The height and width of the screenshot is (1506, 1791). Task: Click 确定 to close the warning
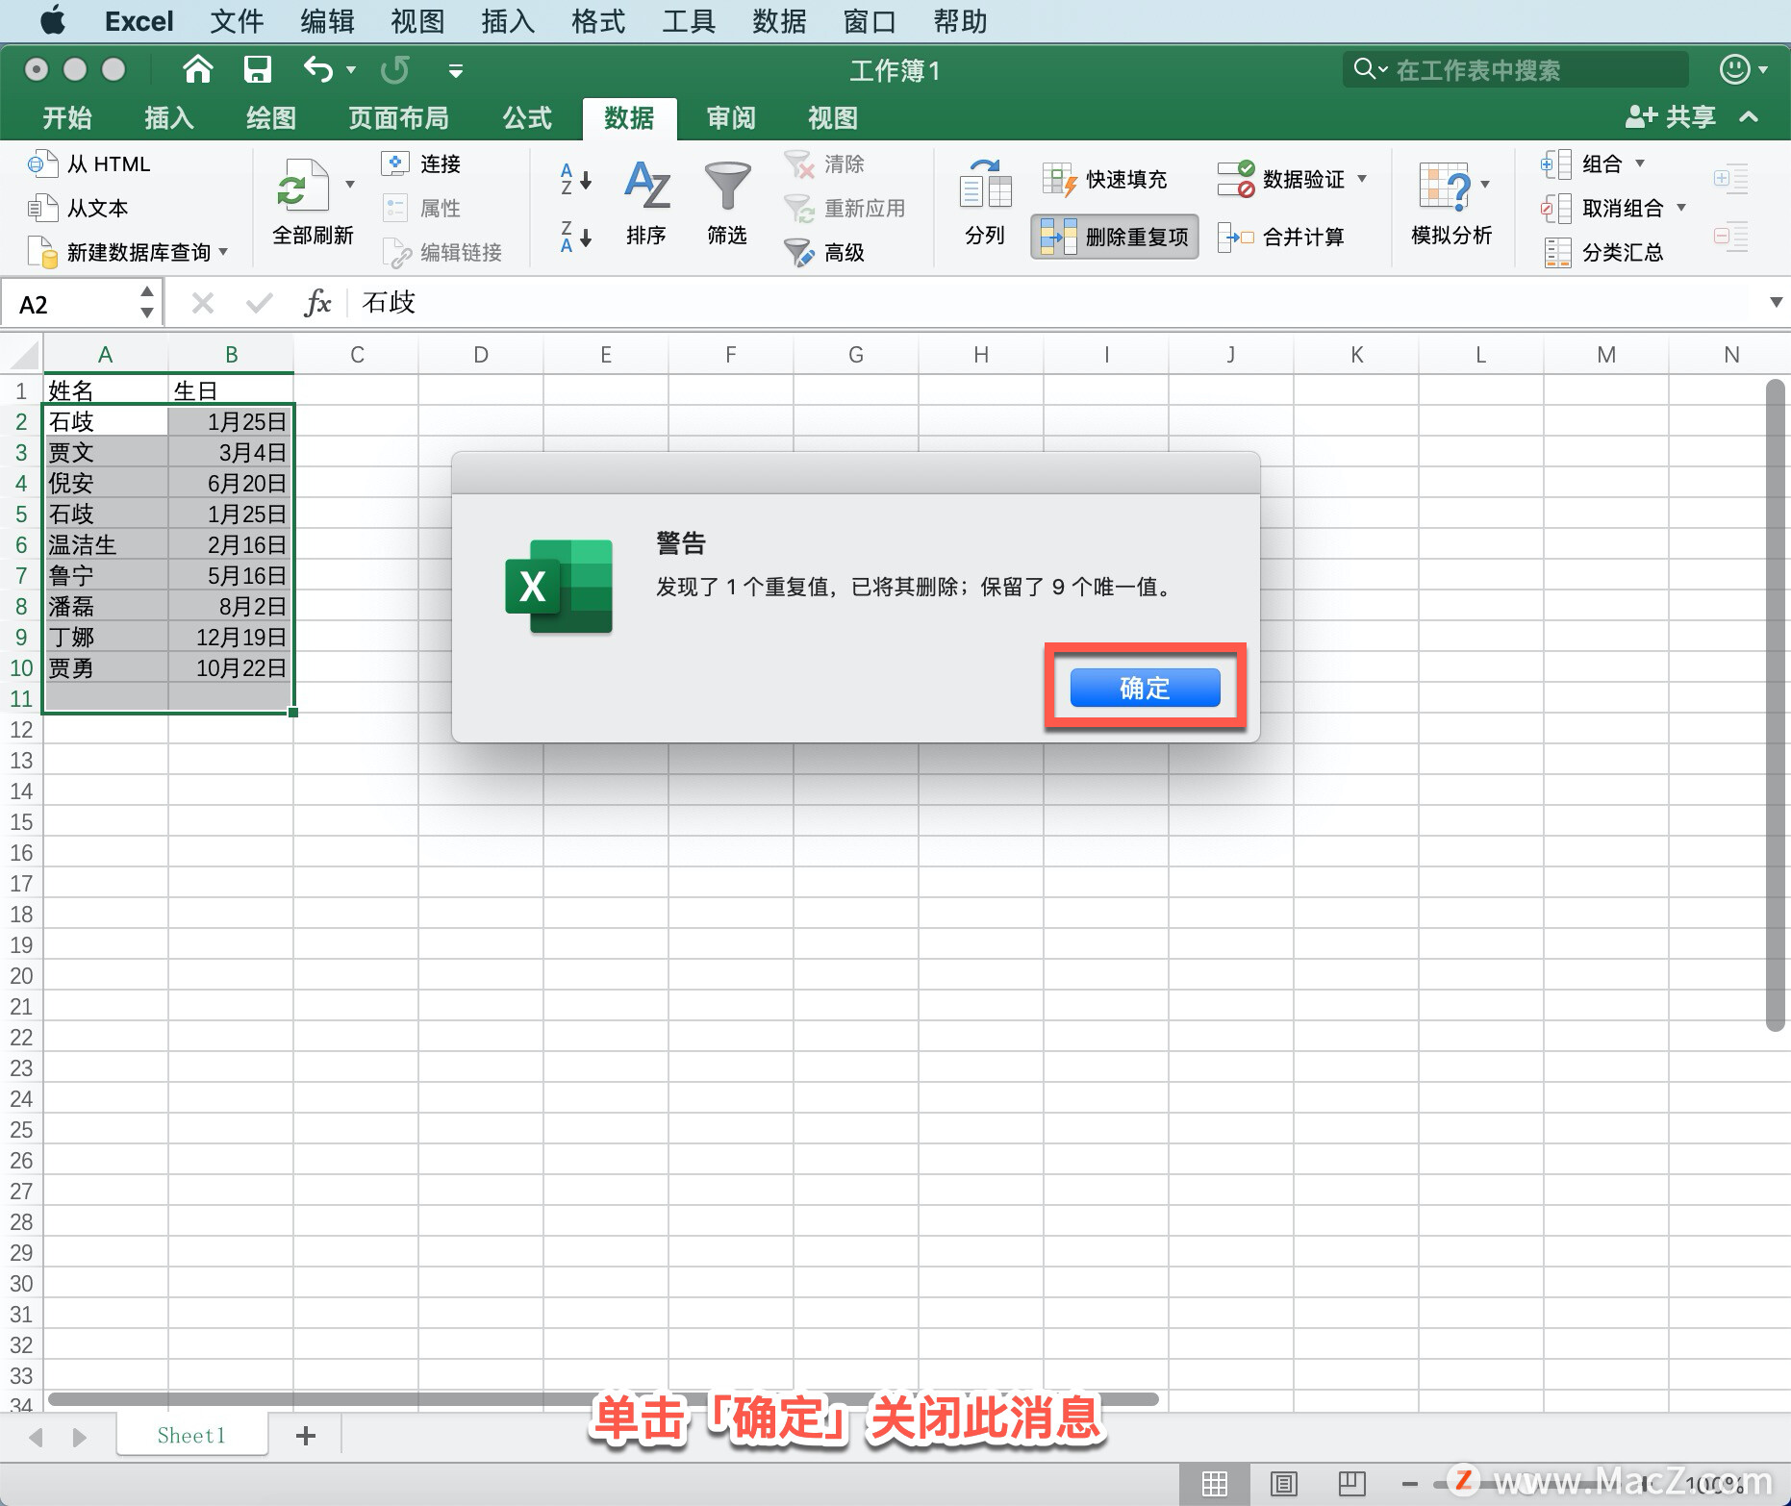click(1145, 688)
